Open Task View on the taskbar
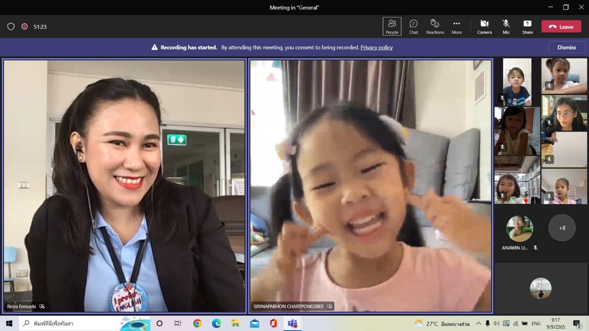This screenshot has height=331, width=589. pos(178,324)
